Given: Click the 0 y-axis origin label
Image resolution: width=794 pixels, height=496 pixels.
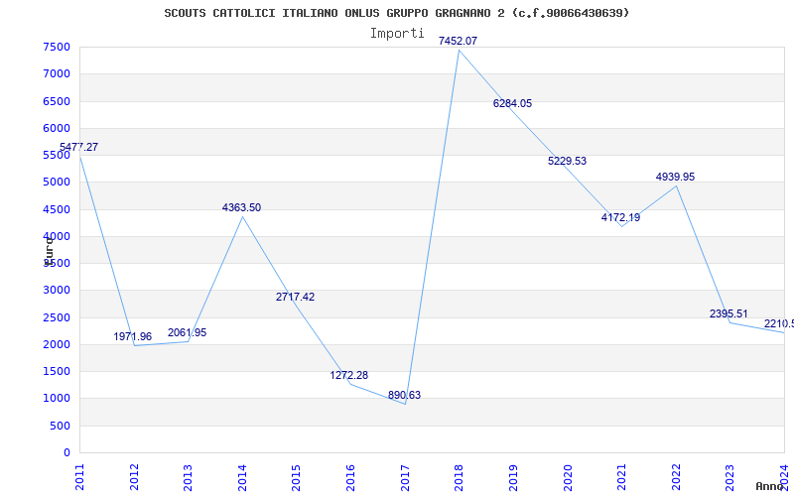Looking at the screenshot, I should tap(66, 453).
